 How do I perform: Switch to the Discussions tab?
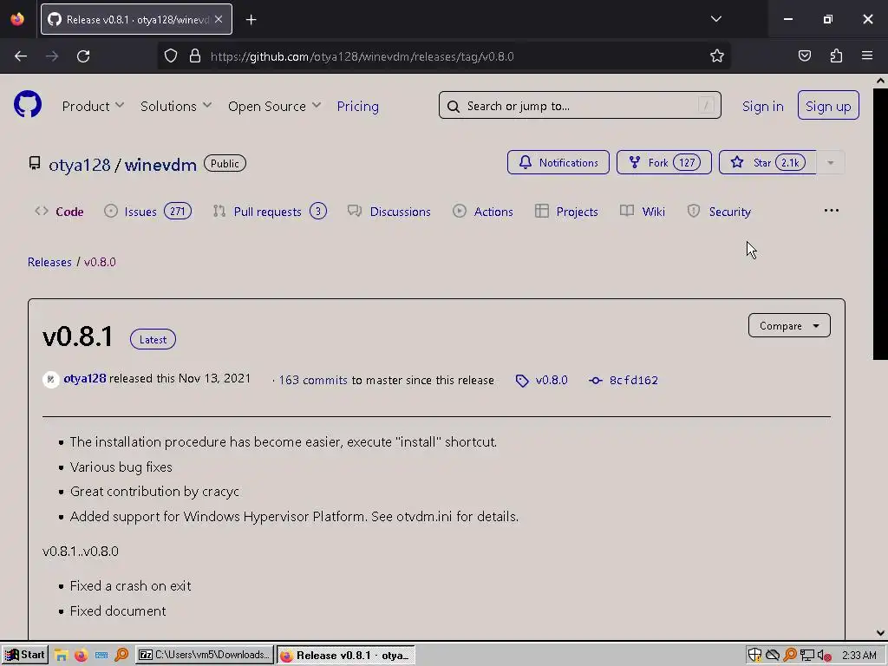point(388,212)
